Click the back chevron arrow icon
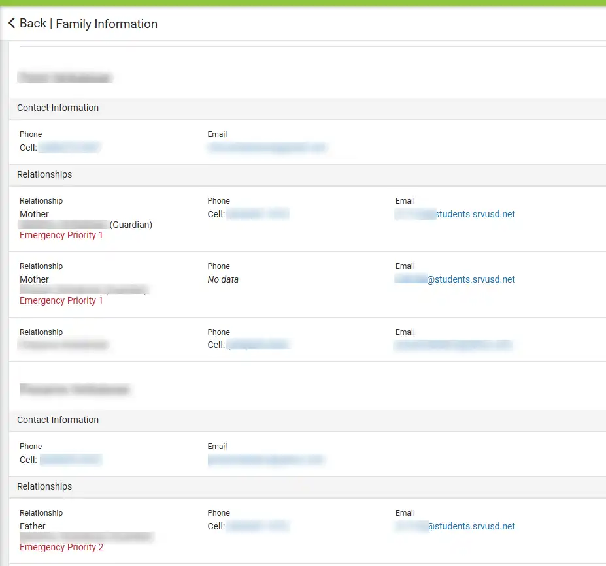 tap(11, 24)
